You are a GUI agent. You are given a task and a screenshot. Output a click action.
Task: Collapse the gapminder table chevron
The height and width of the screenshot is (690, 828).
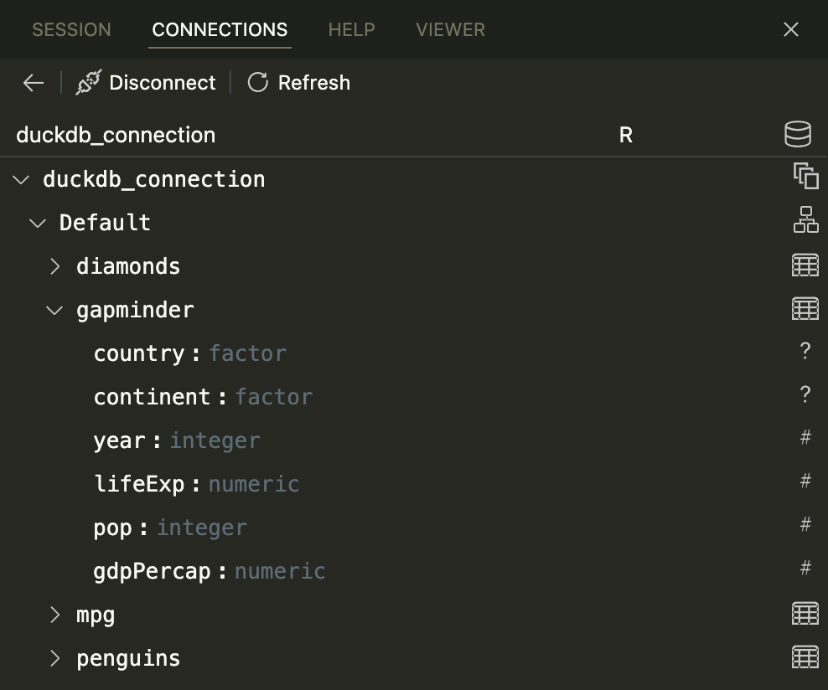point(55,310)
